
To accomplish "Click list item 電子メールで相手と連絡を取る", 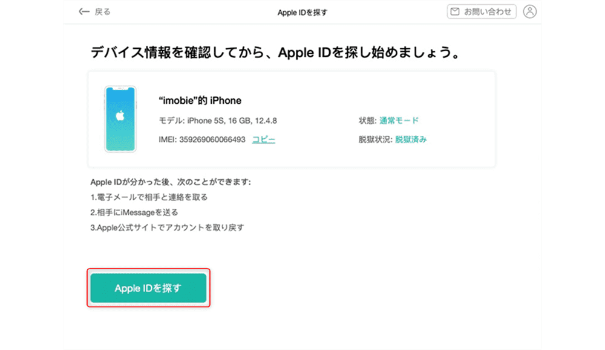I will 153,197.
